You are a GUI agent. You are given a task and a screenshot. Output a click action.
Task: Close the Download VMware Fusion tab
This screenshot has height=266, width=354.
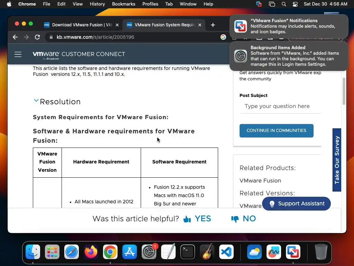coord(117,25)
